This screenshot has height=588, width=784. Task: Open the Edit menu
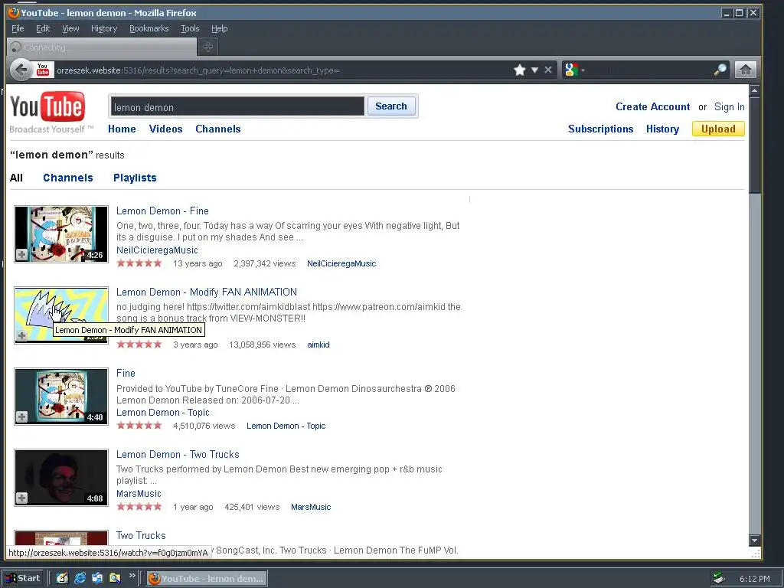[43, 28]
